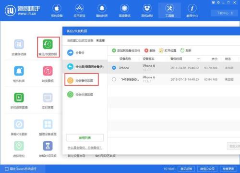Launch the 屏蔽iOS更新 block update tool
Viewport: 240px width, 173px height.
tap(19, 127)
